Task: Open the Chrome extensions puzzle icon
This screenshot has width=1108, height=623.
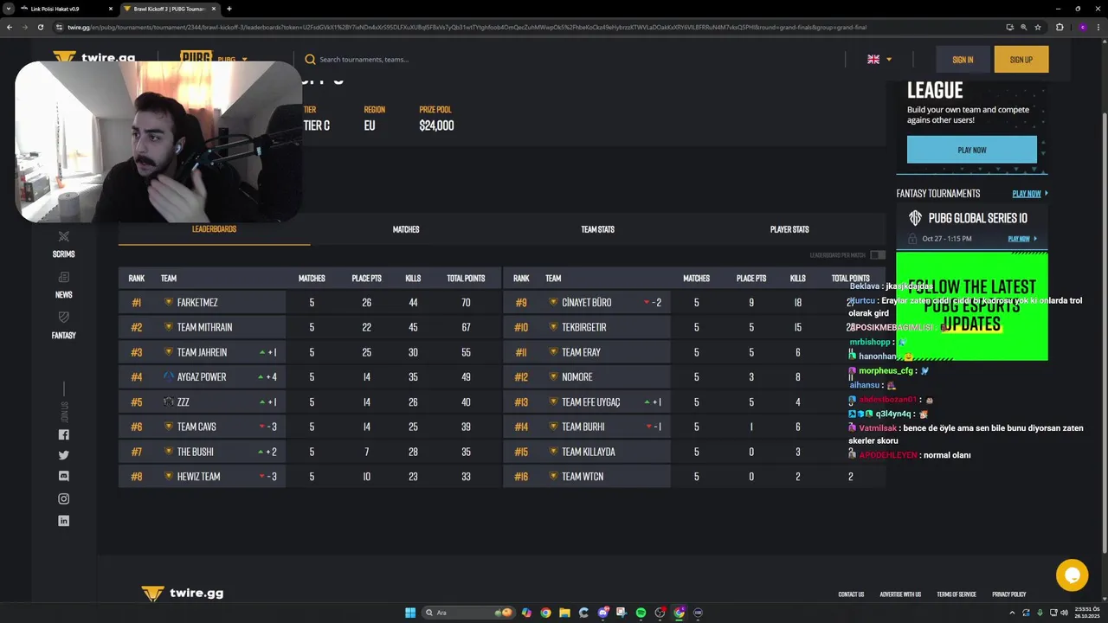Action: coord(1060,27)
